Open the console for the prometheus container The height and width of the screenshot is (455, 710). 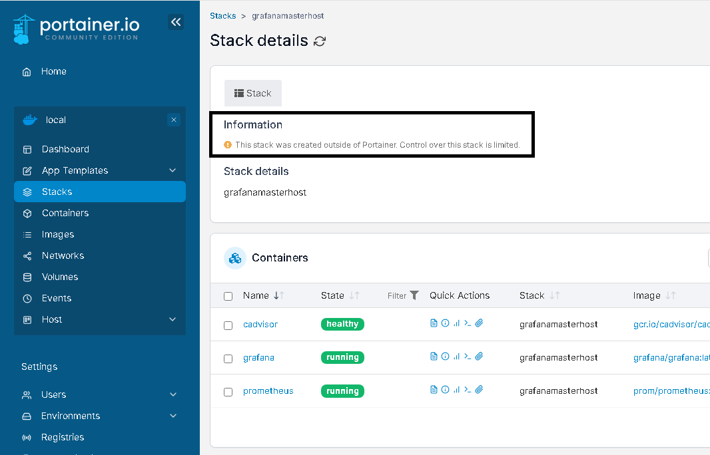pyautogui.click(x=468, y=389)
